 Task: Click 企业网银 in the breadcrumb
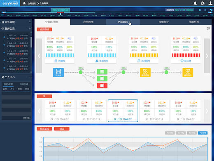(44, 3)
